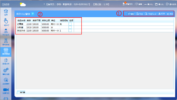Click the 物品规格 column header
177x100 pixels.
(64, 20)
